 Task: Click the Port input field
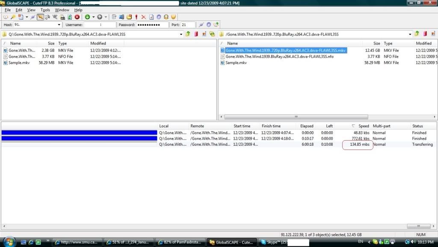coord(188,25)
